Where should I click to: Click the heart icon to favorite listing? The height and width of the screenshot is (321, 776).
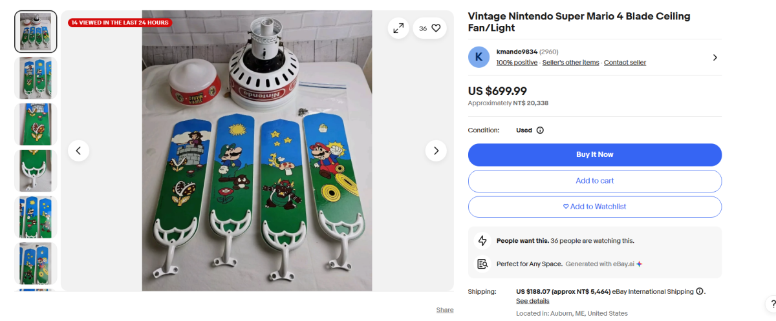[436, 28]
